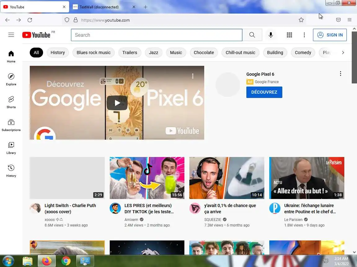This screenshot has height=267, width=357.
Task: Open Shorts in the sidebar
Action: (x=11, y=102)
